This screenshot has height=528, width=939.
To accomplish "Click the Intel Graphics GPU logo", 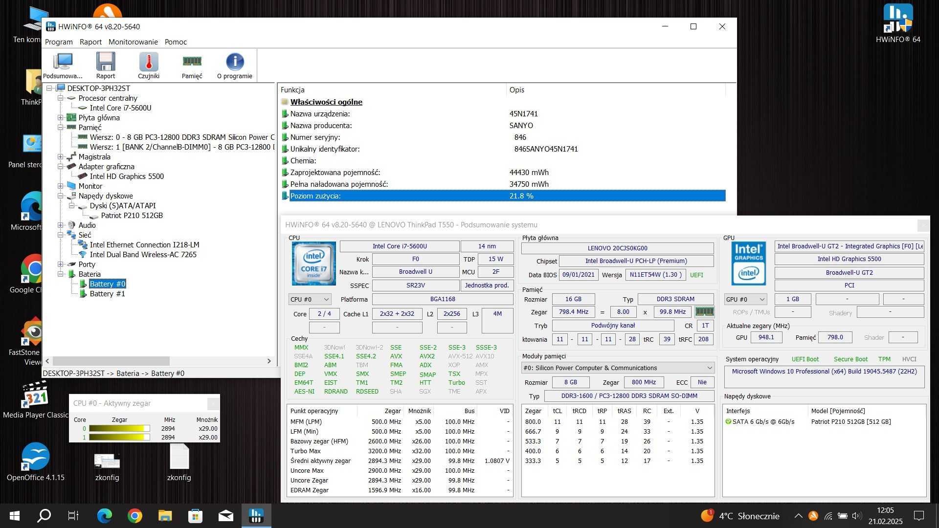I will click(x=748, y=264).
